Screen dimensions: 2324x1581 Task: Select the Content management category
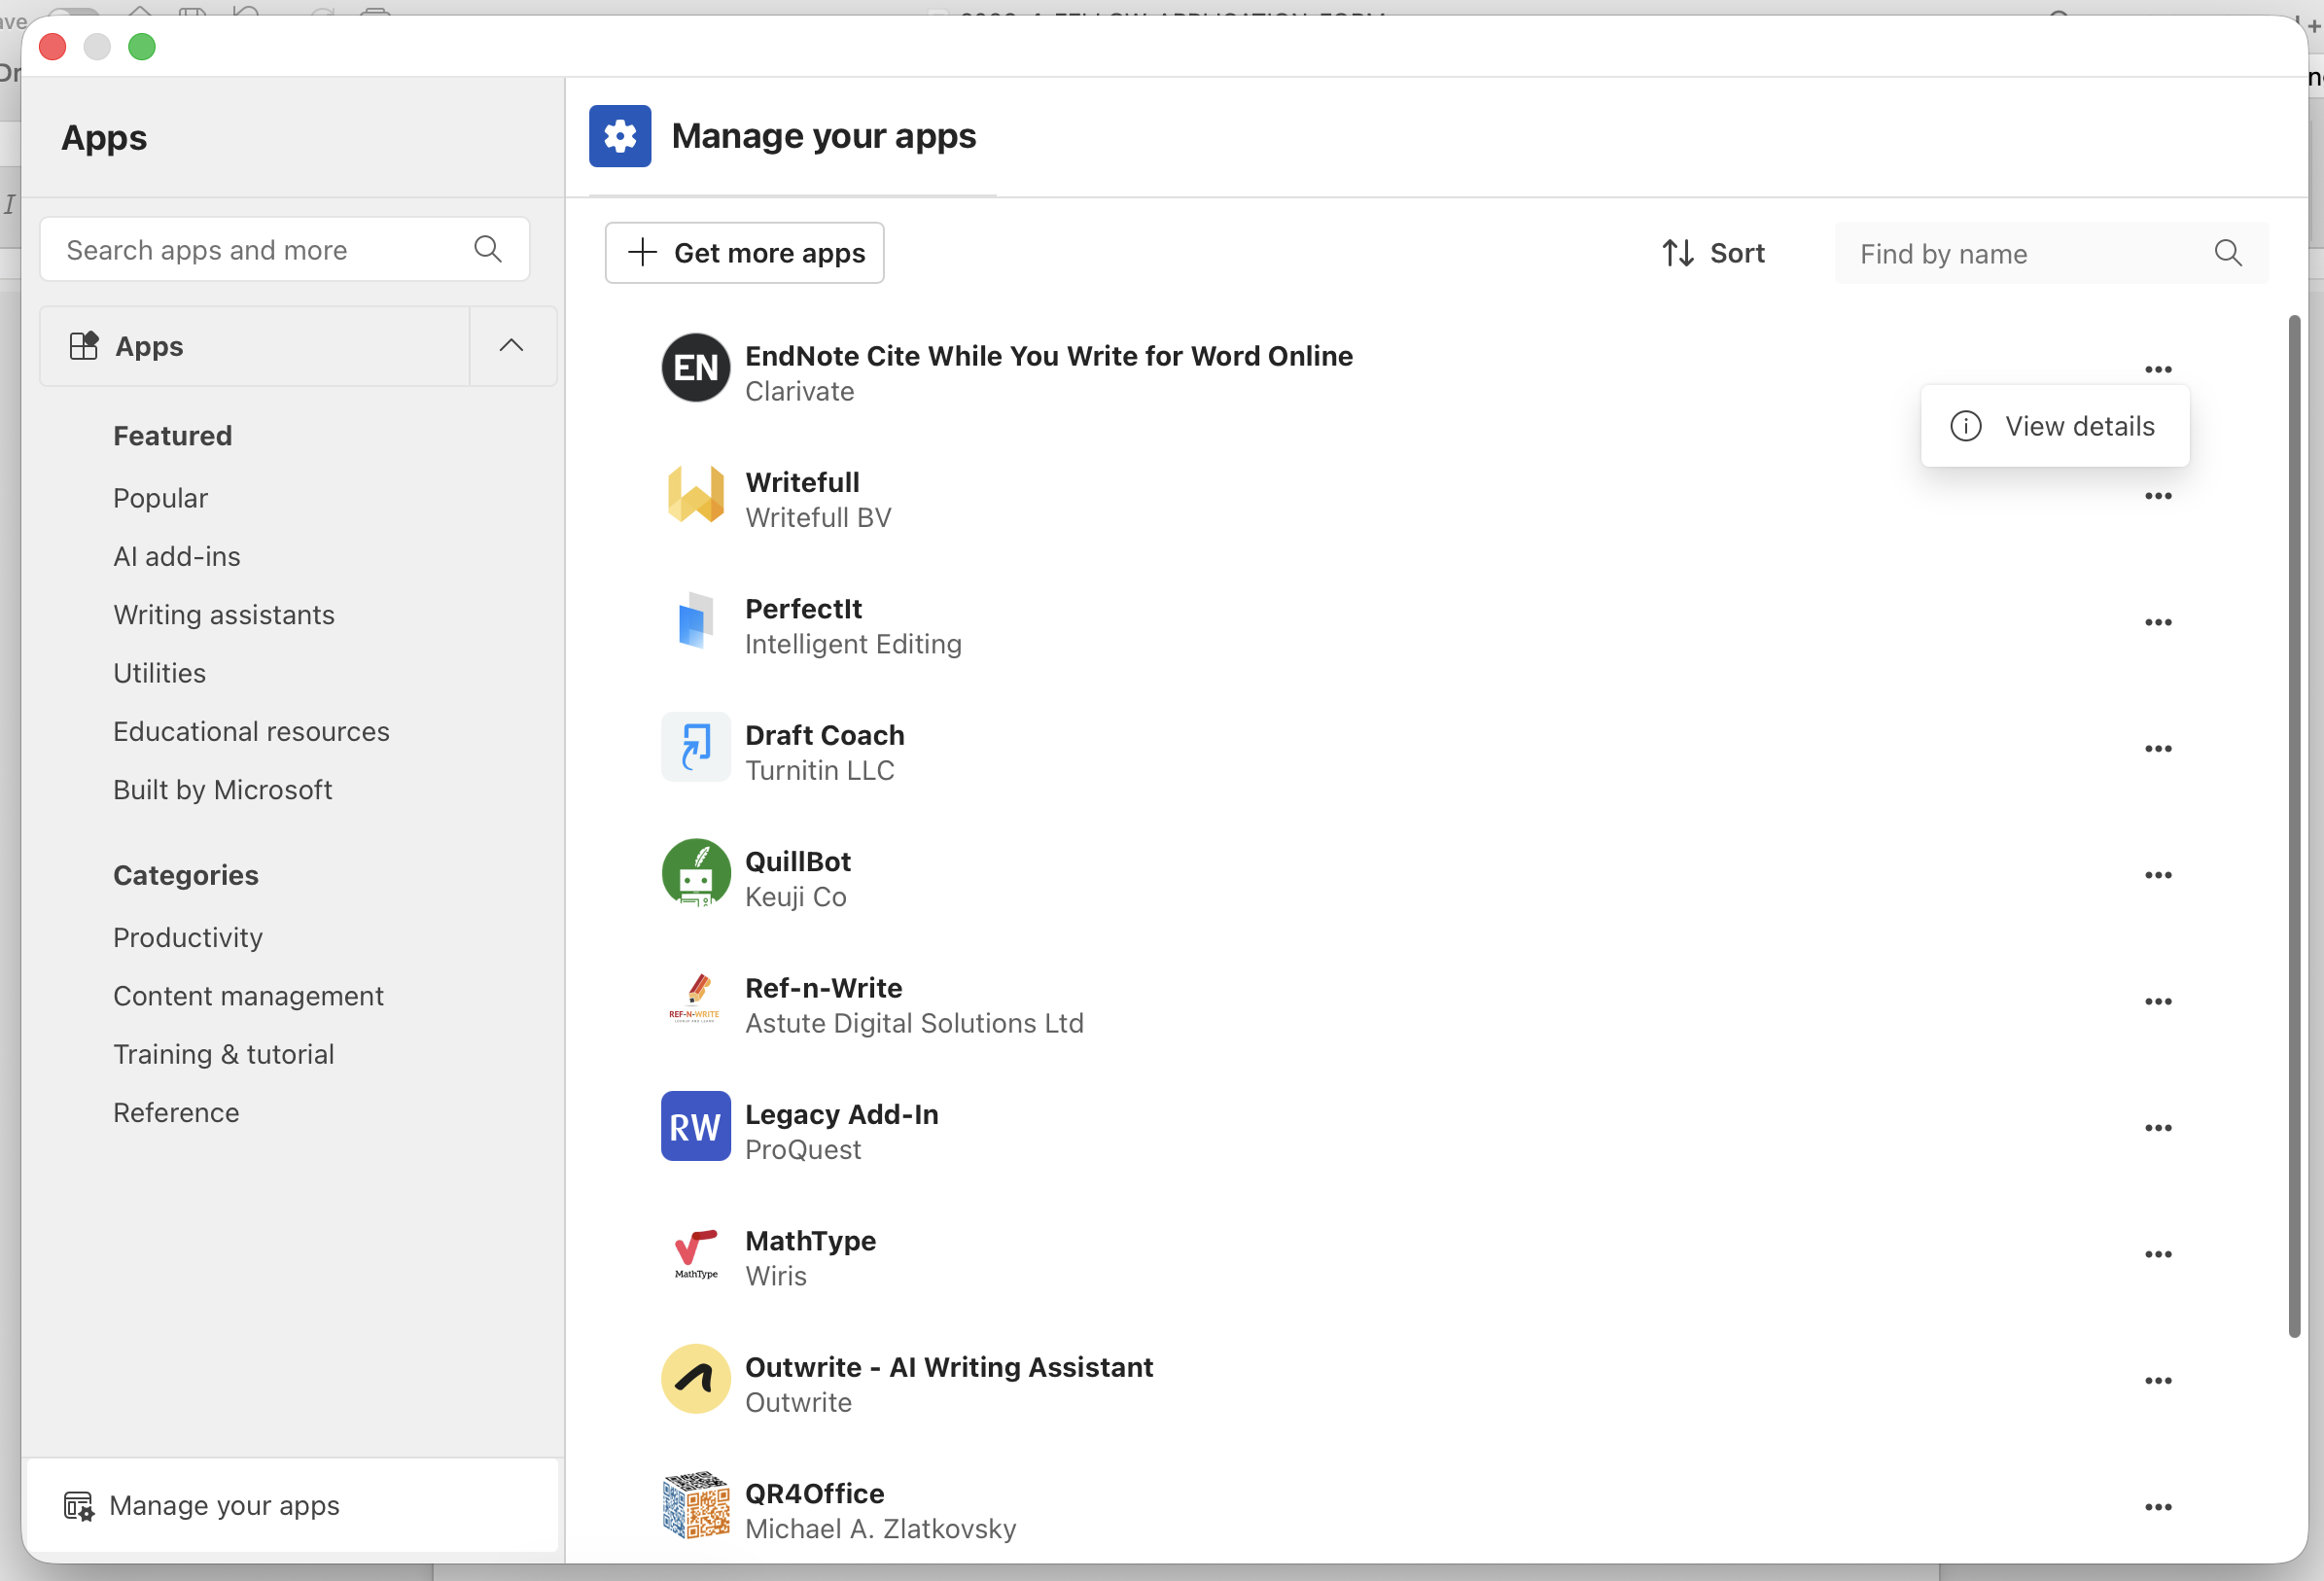click(x=248, y=996)
